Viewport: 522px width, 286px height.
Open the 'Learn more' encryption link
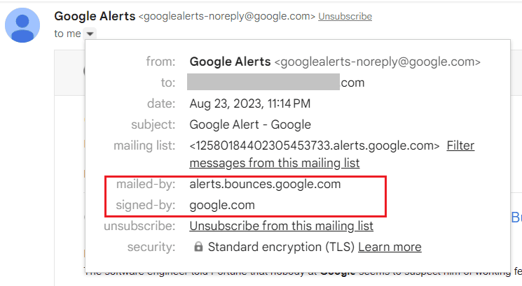[390, 247]
